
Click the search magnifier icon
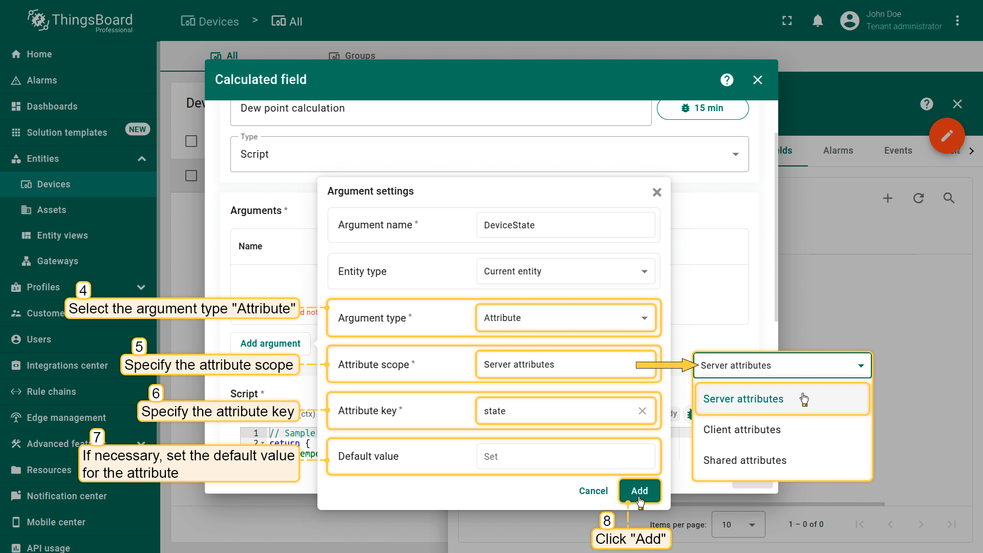coord(949,198)
